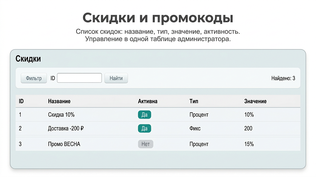Click the "Тип" column header
The image size is (316, 177).
point(194,101)
